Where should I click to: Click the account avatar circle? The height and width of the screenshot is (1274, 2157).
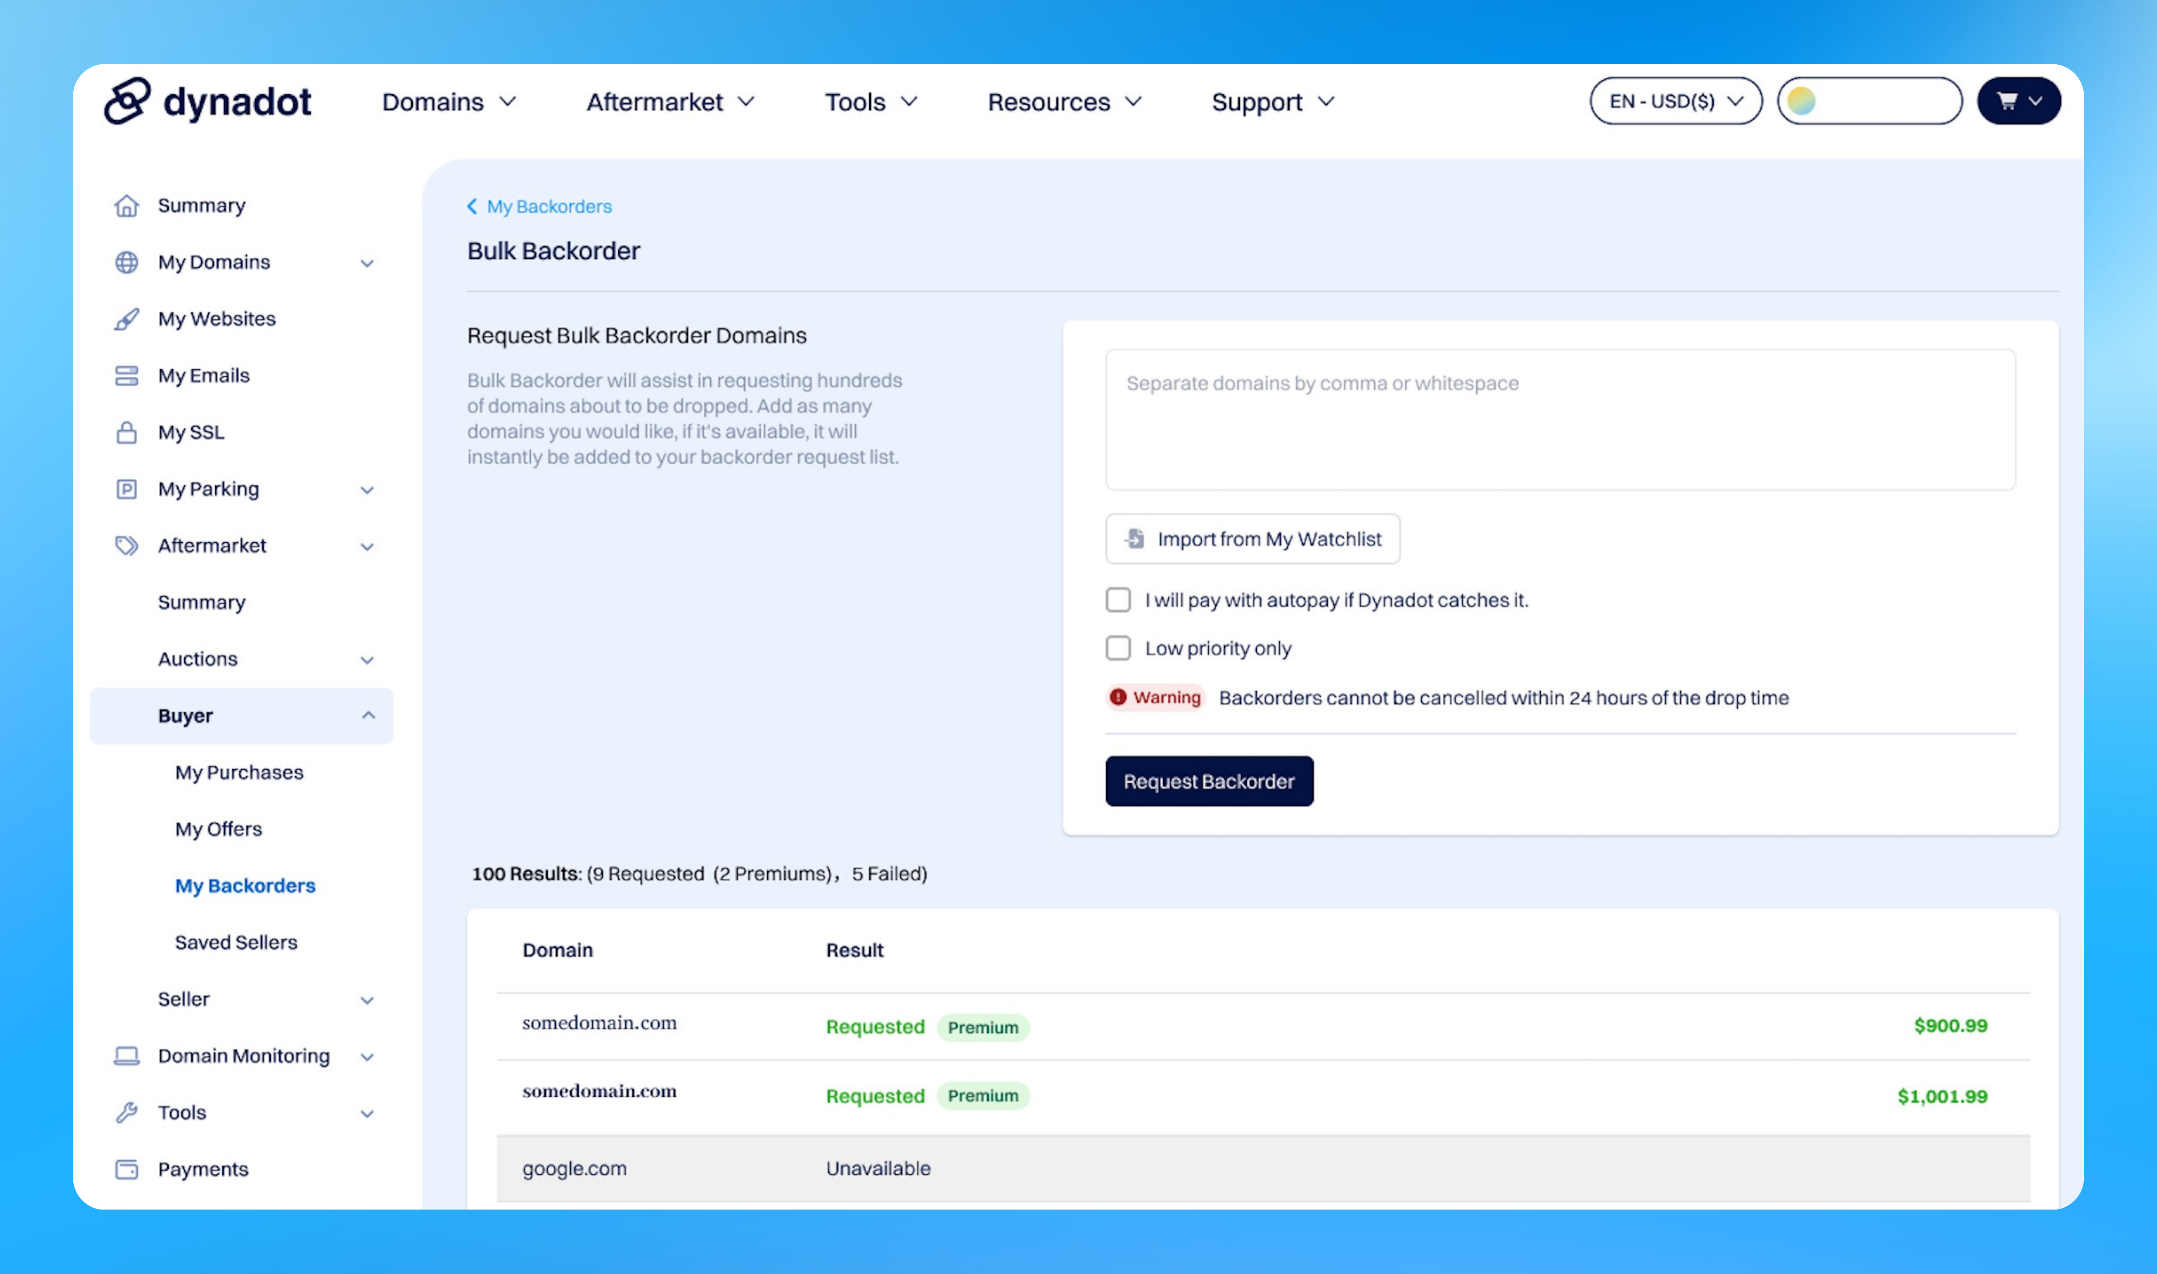1801,101
